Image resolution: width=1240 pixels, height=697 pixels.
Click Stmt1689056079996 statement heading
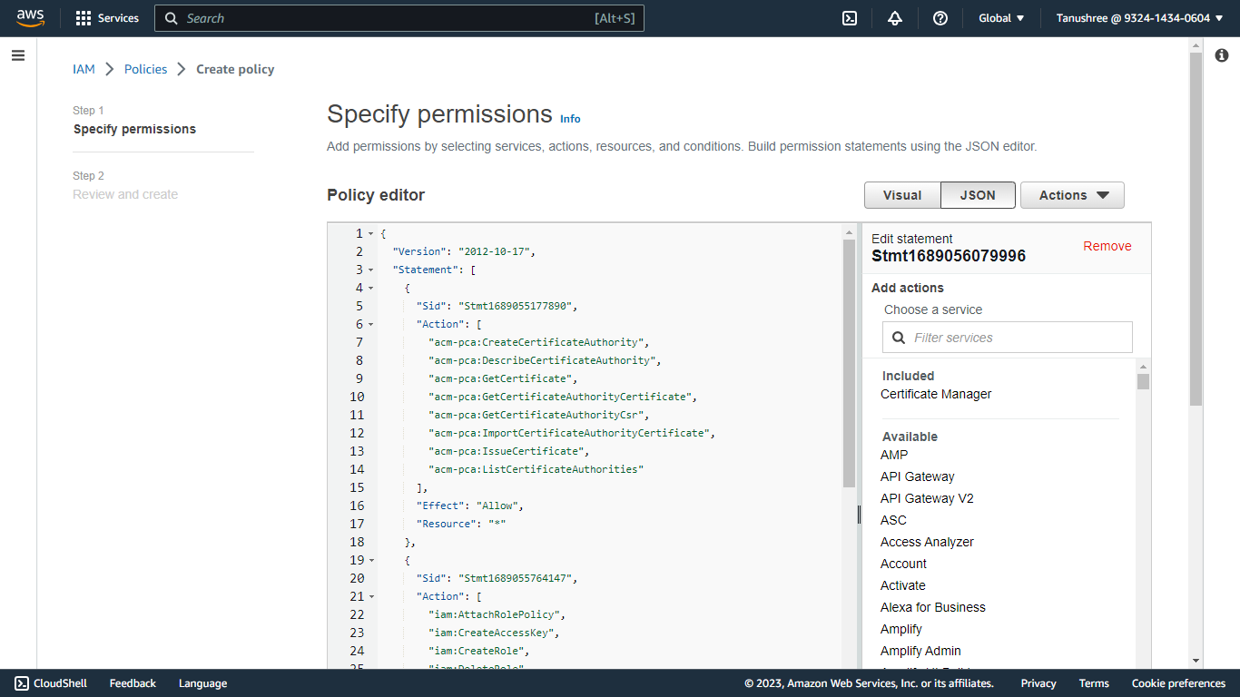point(949,256)
